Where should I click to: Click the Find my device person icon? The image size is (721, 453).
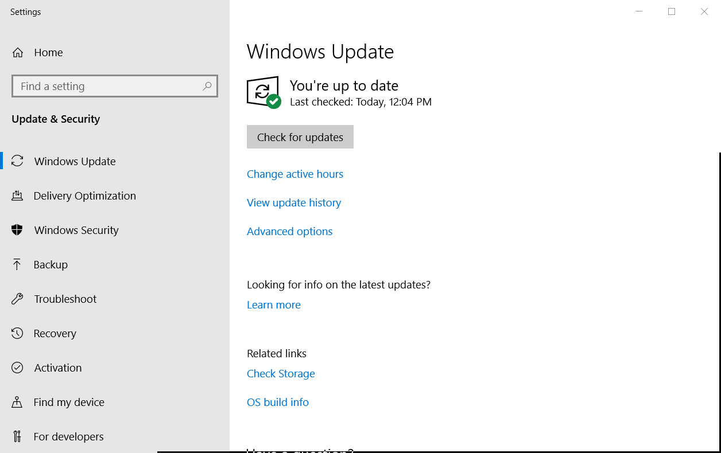tap(17, 402)
